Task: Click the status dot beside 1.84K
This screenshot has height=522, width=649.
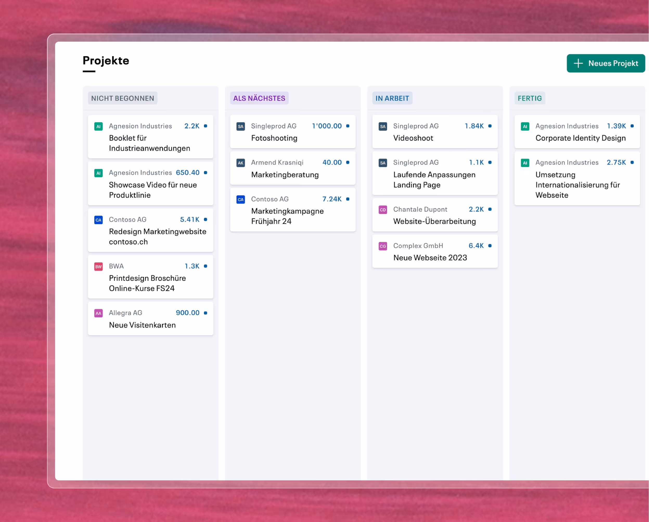Action: tap(490, 126)
